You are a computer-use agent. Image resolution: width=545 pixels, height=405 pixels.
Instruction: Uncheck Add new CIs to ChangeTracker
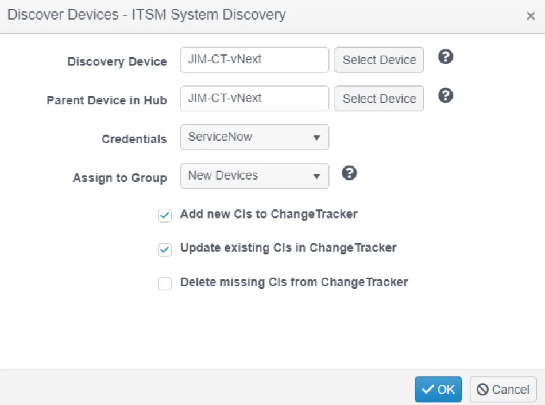[165, 215]
